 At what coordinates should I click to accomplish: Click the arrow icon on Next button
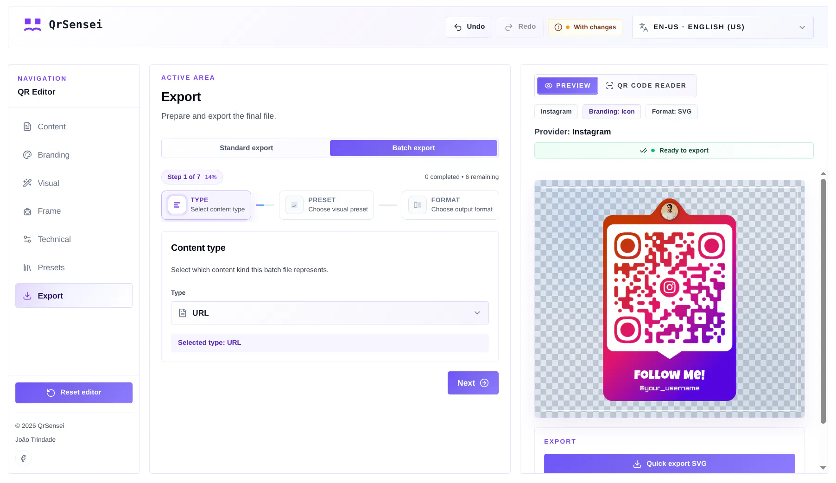click(x=484, y=383)
